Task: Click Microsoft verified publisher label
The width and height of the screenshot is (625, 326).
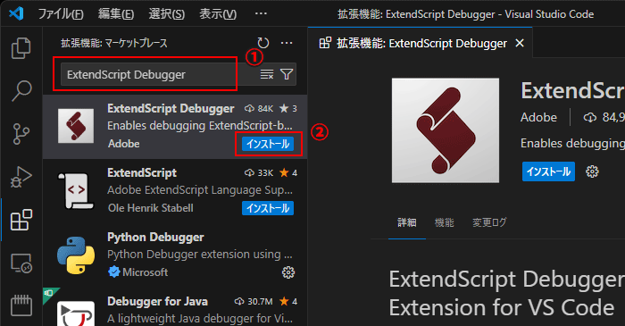Action: point(145,272)
